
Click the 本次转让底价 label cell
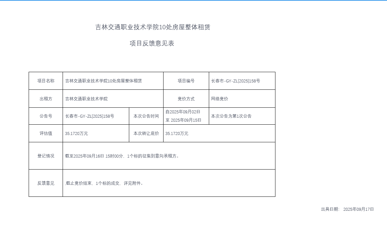pos(146,133)
